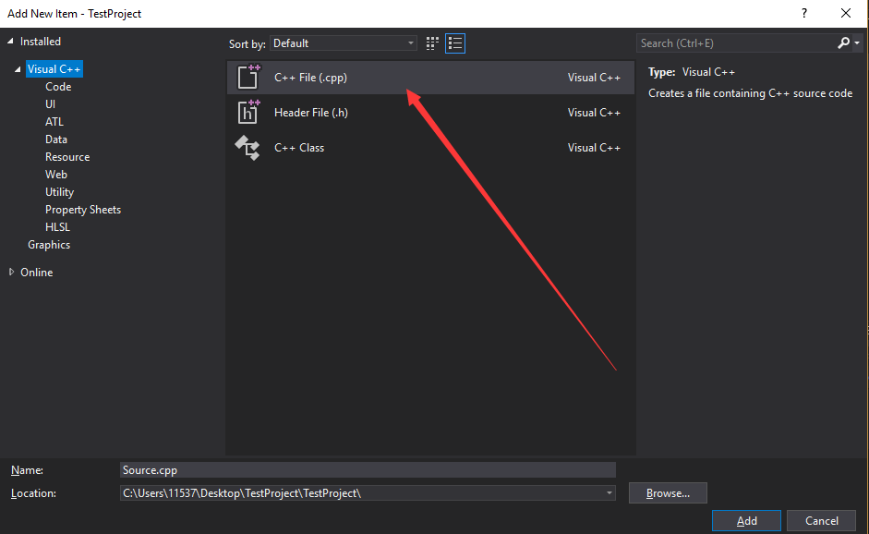
Task: Close the Add New Item dialog
Action: pyautogui.click(x=846, y=13)
